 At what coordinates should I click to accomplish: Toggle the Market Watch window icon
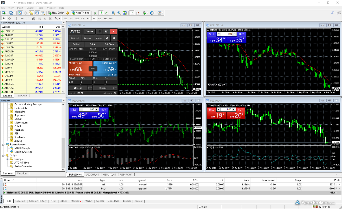click(x=20, y=13)
